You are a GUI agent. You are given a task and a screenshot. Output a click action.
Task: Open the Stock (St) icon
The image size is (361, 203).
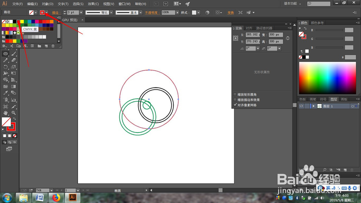pos(166,4)
